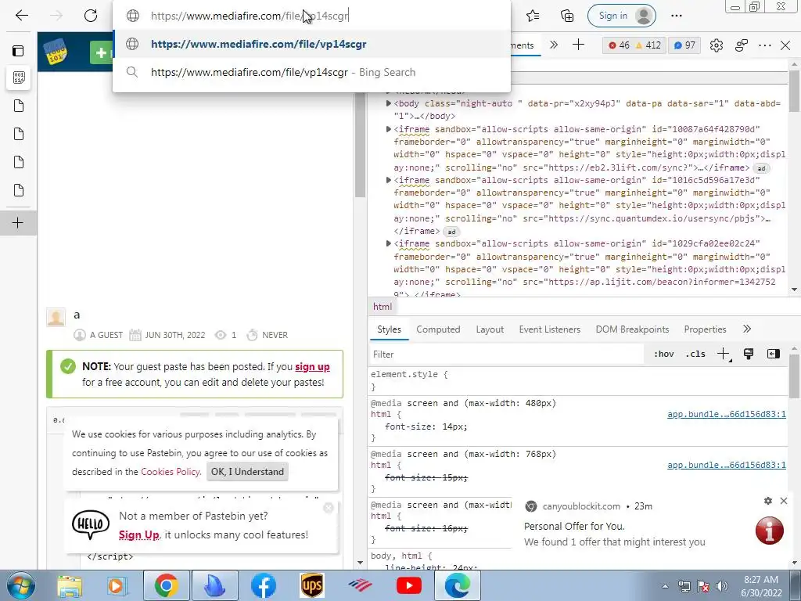The height and width of the screenshot is (601, 801).
Task: Expand the iframe with id 1029cfa02ee02c24
Action: [388, 243]
